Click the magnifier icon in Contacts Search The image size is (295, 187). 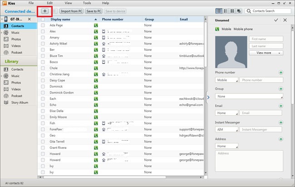249,11
